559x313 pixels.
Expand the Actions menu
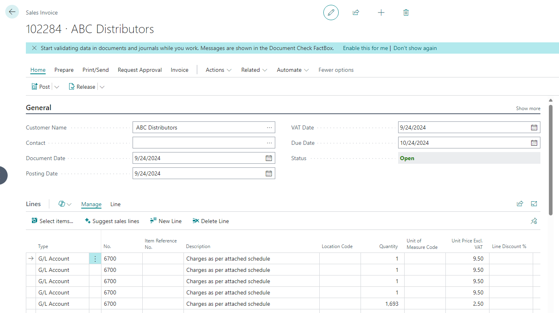point(219,70)
